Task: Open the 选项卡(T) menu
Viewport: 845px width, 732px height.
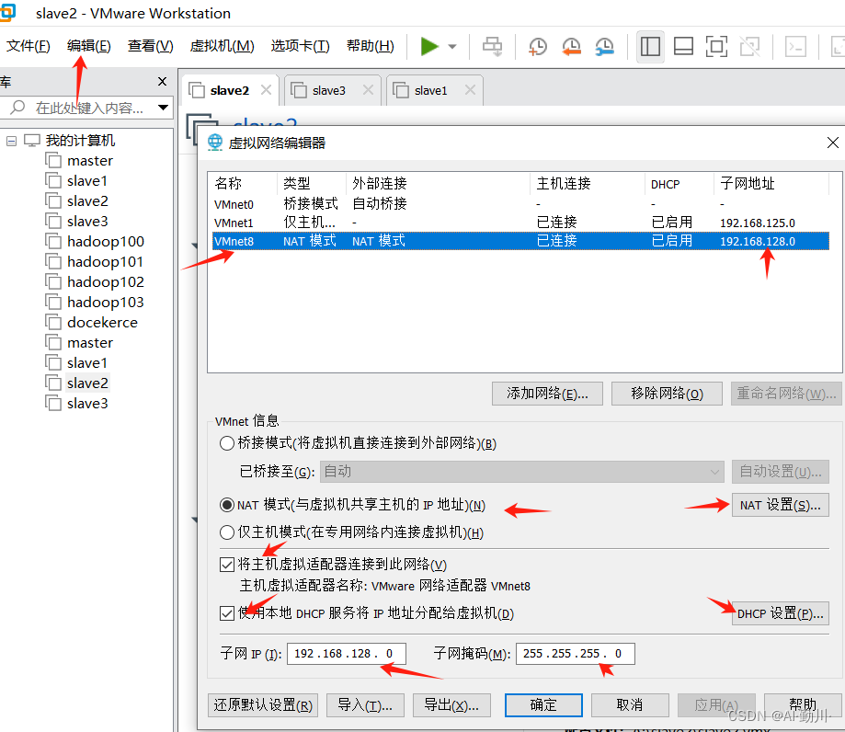Action: [x=300, y=46]
